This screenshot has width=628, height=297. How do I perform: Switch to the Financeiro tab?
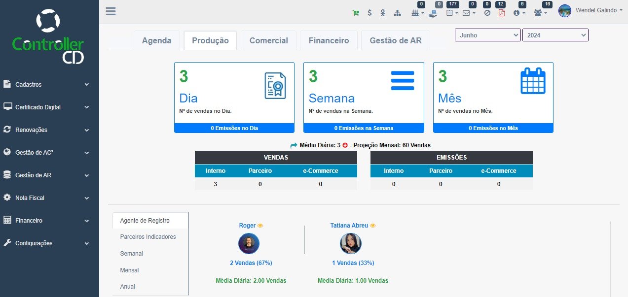coord(329,40)
